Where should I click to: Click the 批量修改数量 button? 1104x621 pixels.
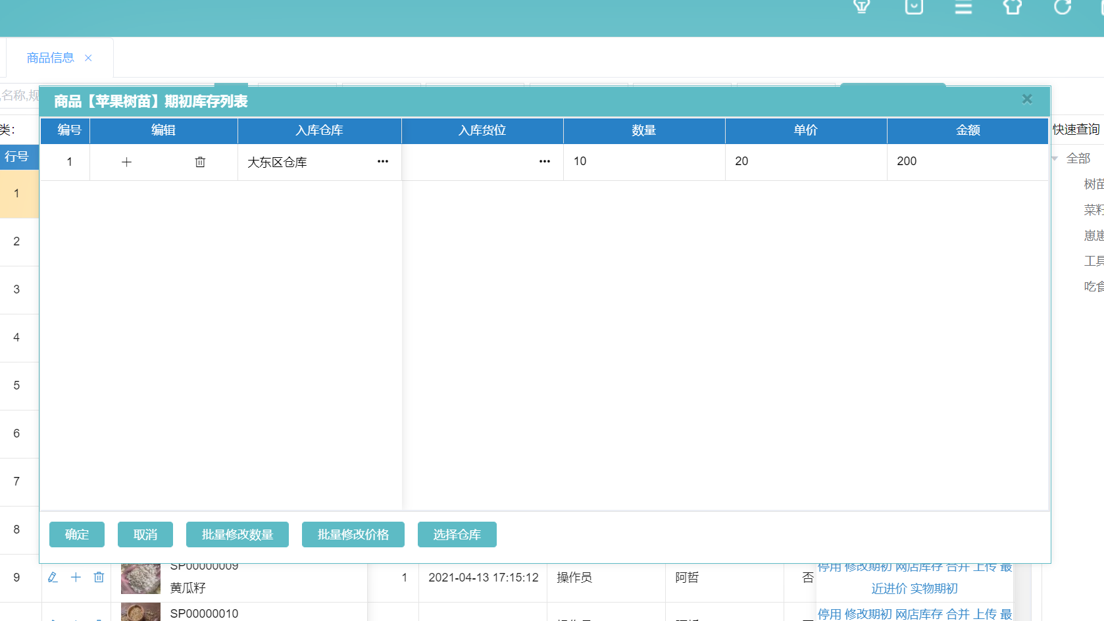[x=238, y=535]
